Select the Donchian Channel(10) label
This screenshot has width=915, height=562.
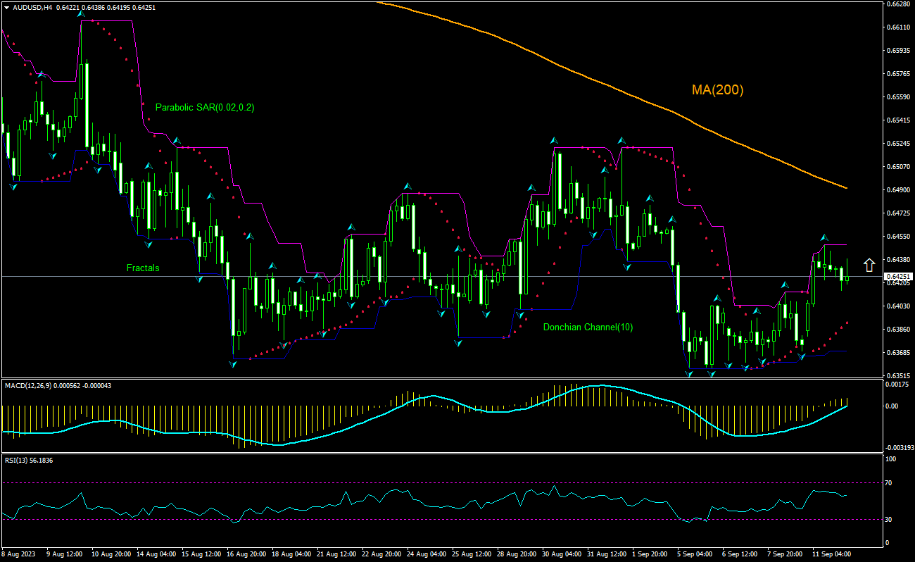[x=587, y=327]
